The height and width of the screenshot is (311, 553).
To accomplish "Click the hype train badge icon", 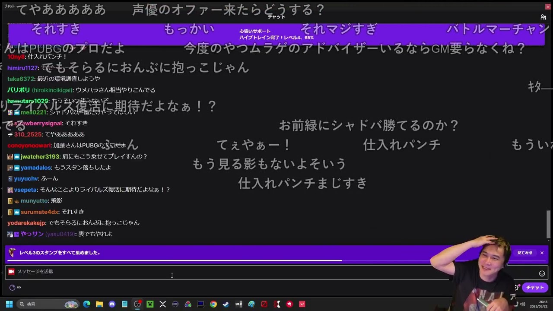I will pyautogui.click(x=12, y=253).
